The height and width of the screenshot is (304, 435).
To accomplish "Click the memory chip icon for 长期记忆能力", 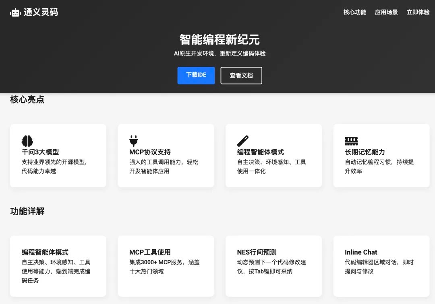I will (x=351, y=141).
